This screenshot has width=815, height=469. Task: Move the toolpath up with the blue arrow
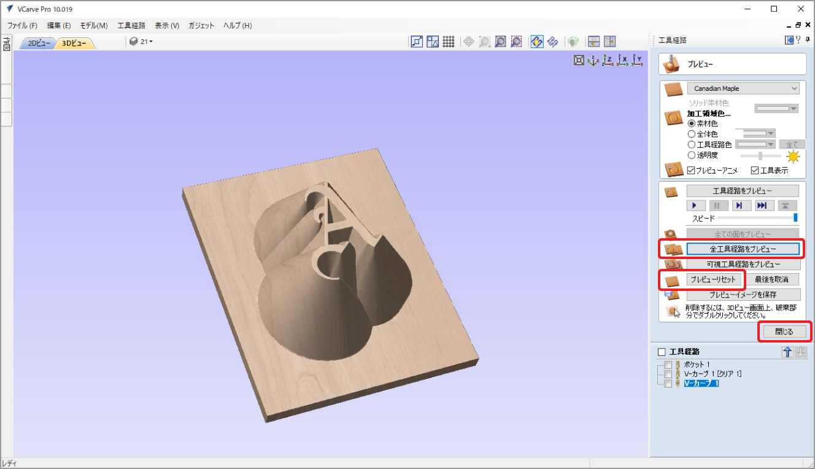coord(787,352)
